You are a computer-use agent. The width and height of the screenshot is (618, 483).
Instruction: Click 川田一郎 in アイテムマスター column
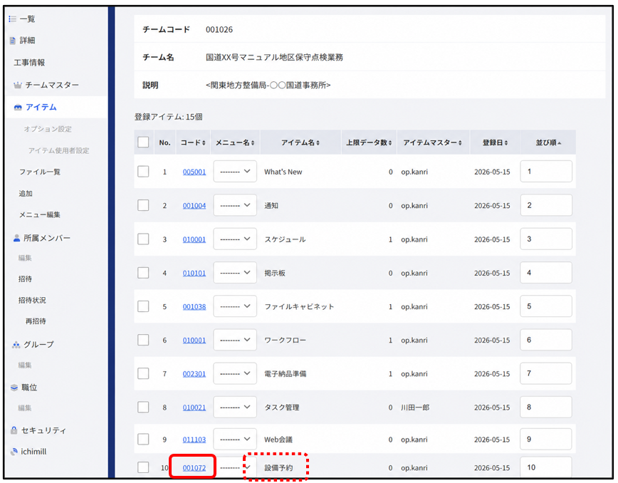(x=415, y=407)
